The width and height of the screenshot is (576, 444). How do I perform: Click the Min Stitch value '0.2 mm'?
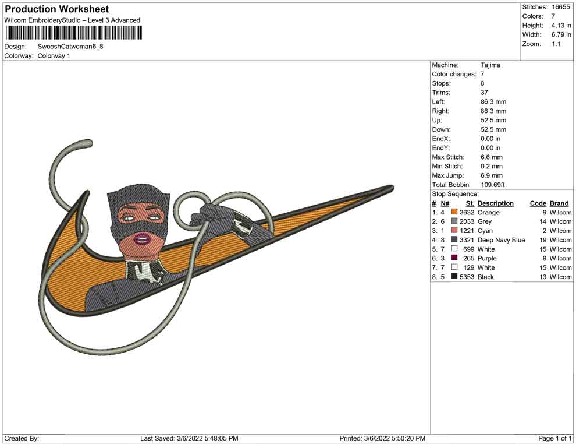492,166
